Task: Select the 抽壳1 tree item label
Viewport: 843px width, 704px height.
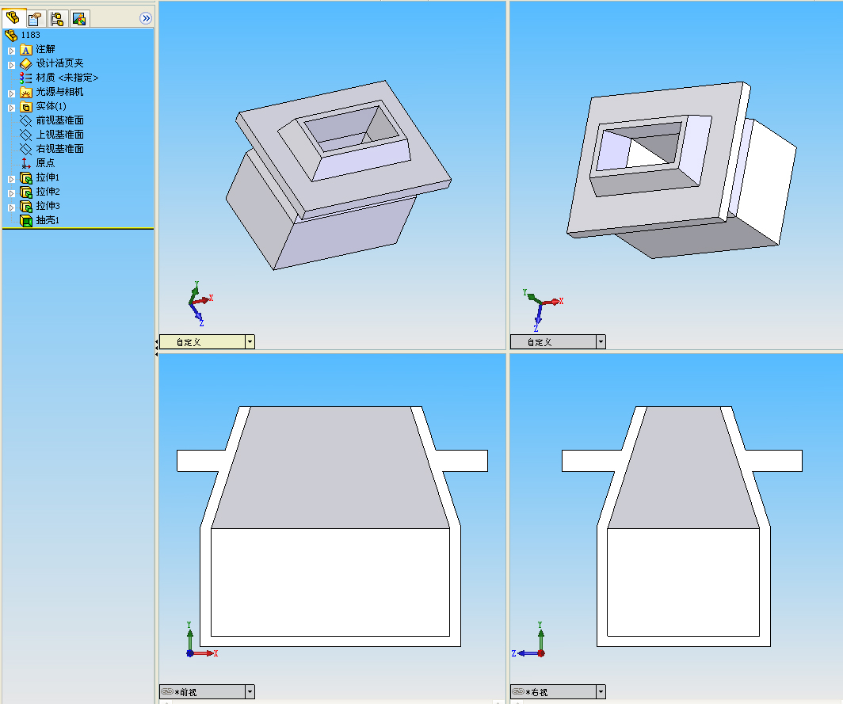Action: pos(48,220)
